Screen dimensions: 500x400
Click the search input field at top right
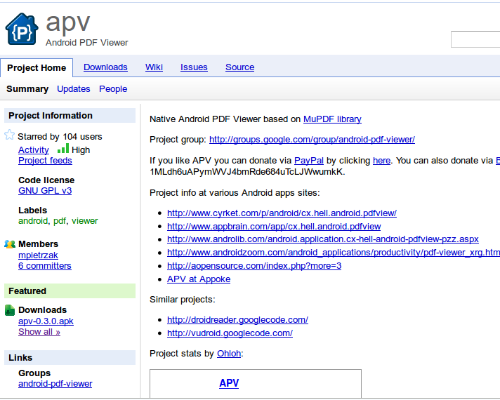click(x=475, y=39)
